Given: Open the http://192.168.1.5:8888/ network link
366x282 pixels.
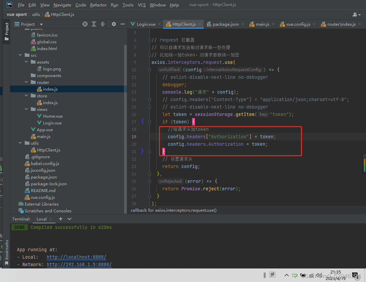Looking at the screenshot, I should click(x=79, y=264).
